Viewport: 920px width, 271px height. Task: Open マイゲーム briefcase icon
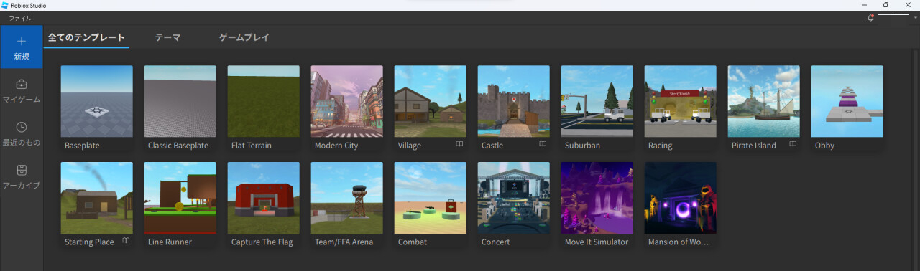pyautogui.click(x=22, y=84)
